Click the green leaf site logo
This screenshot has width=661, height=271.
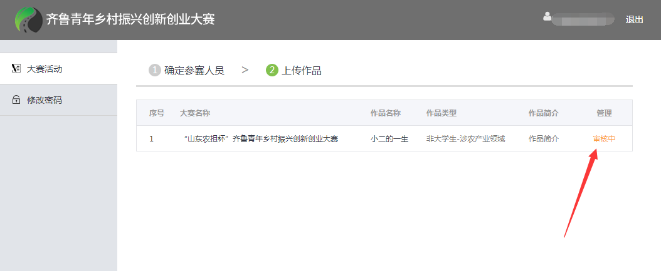point(28,19)
